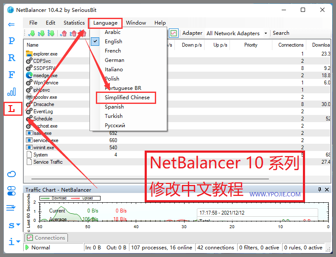
Task: Sort by the Priority column header
Action: [x=251, y=45]
